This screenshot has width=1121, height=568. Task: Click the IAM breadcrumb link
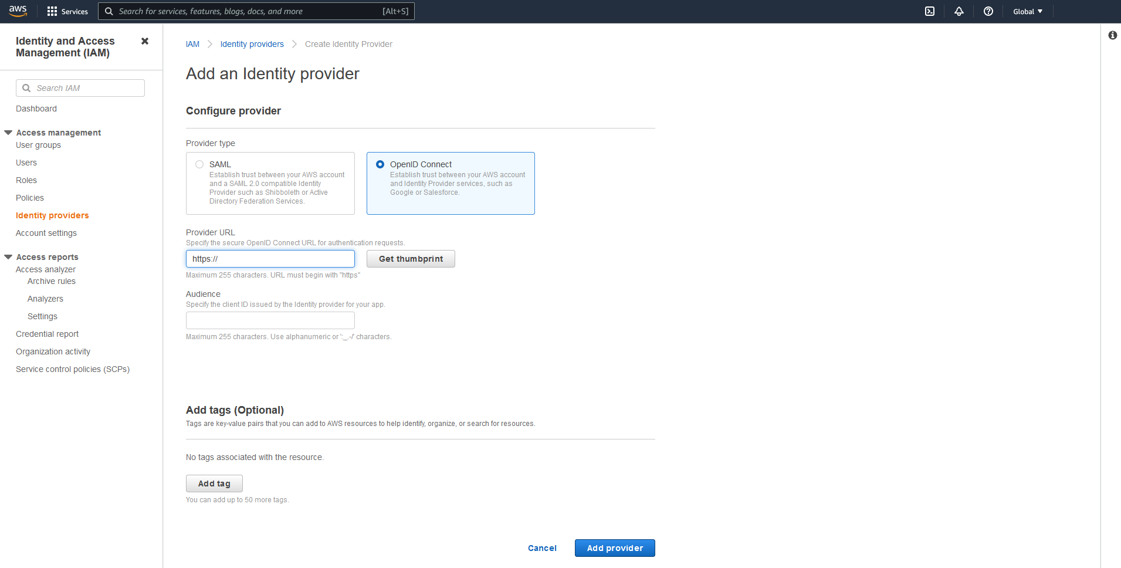click(x=192, y=44)
